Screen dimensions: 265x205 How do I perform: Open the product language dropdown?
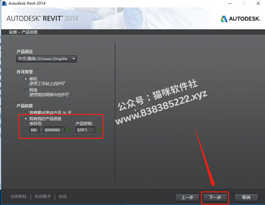(46, 59)
